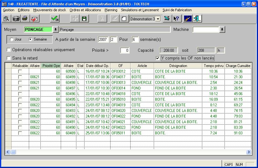This screenshot has width=258, height=168.
Task: Open the Moyen PONCAGE dropdown arrow
Action: click(56, 30)
